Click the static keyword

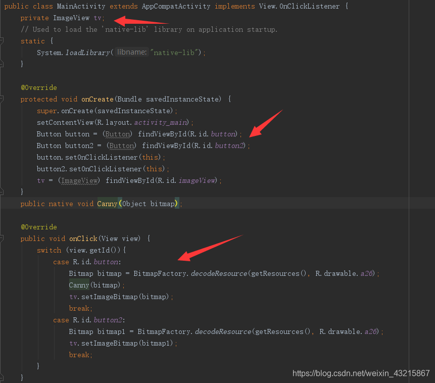coord(32,41)
